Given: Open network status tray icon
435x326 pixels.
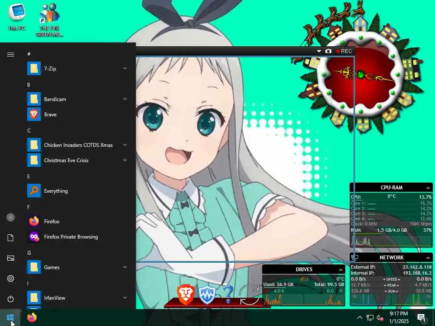Looking at the screenshot, I should coord(370,318).
